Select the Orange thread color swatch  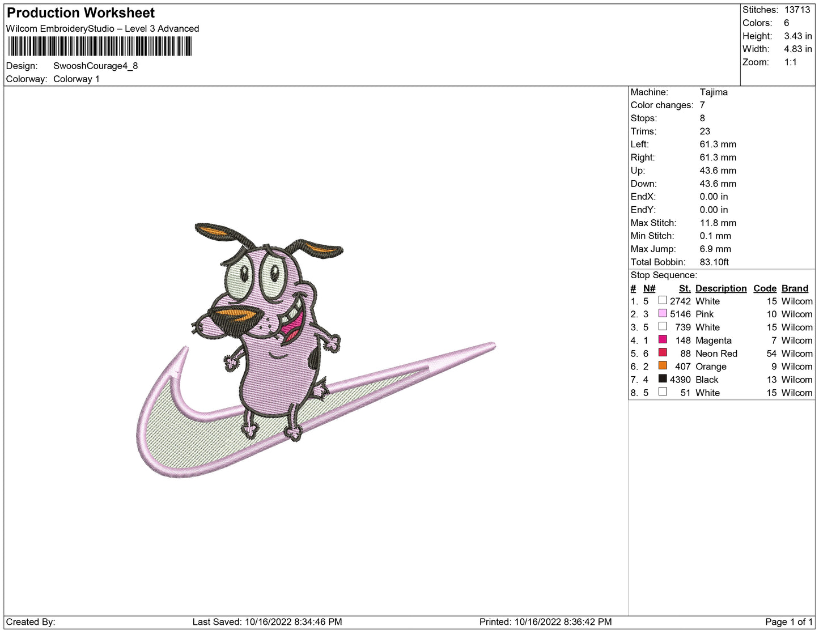(x=663, y=365)
